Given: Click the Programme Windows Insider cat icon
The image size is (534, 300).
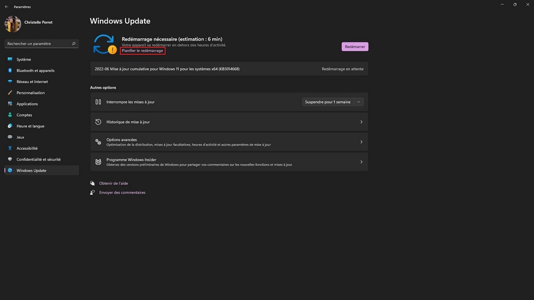Looking at the screenshot, I should [x=98, y=162].
